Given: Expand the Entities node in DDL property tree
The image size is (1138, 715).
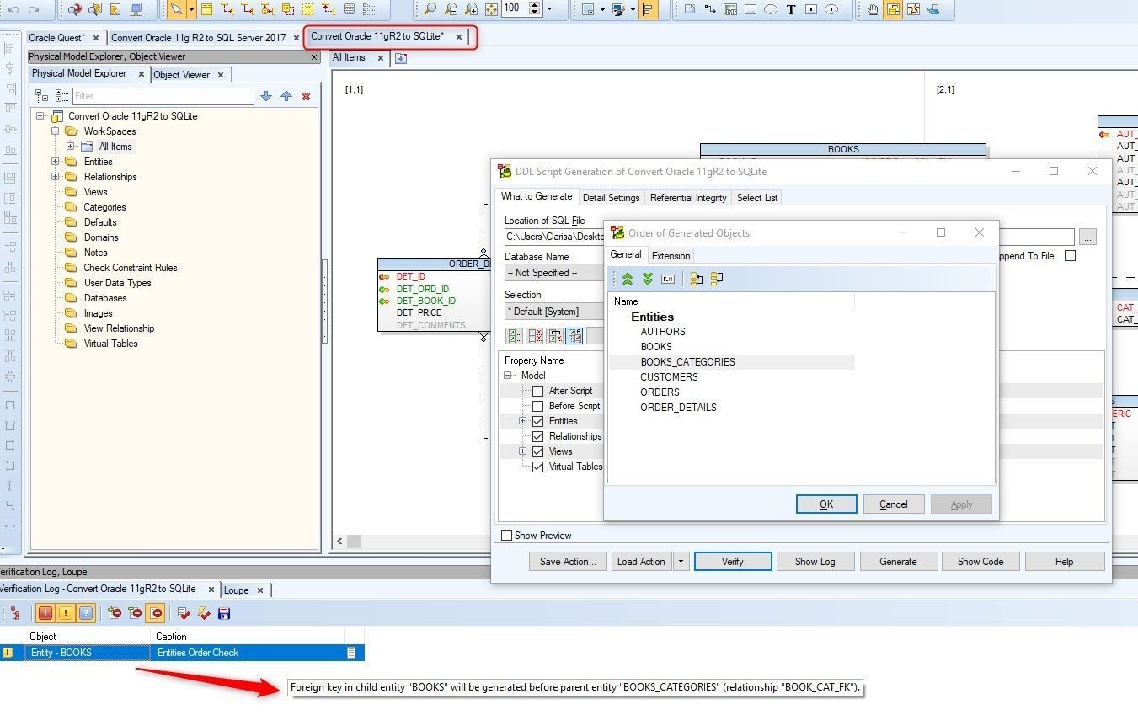Looking at the screenshot, I should tap(522, 421).
